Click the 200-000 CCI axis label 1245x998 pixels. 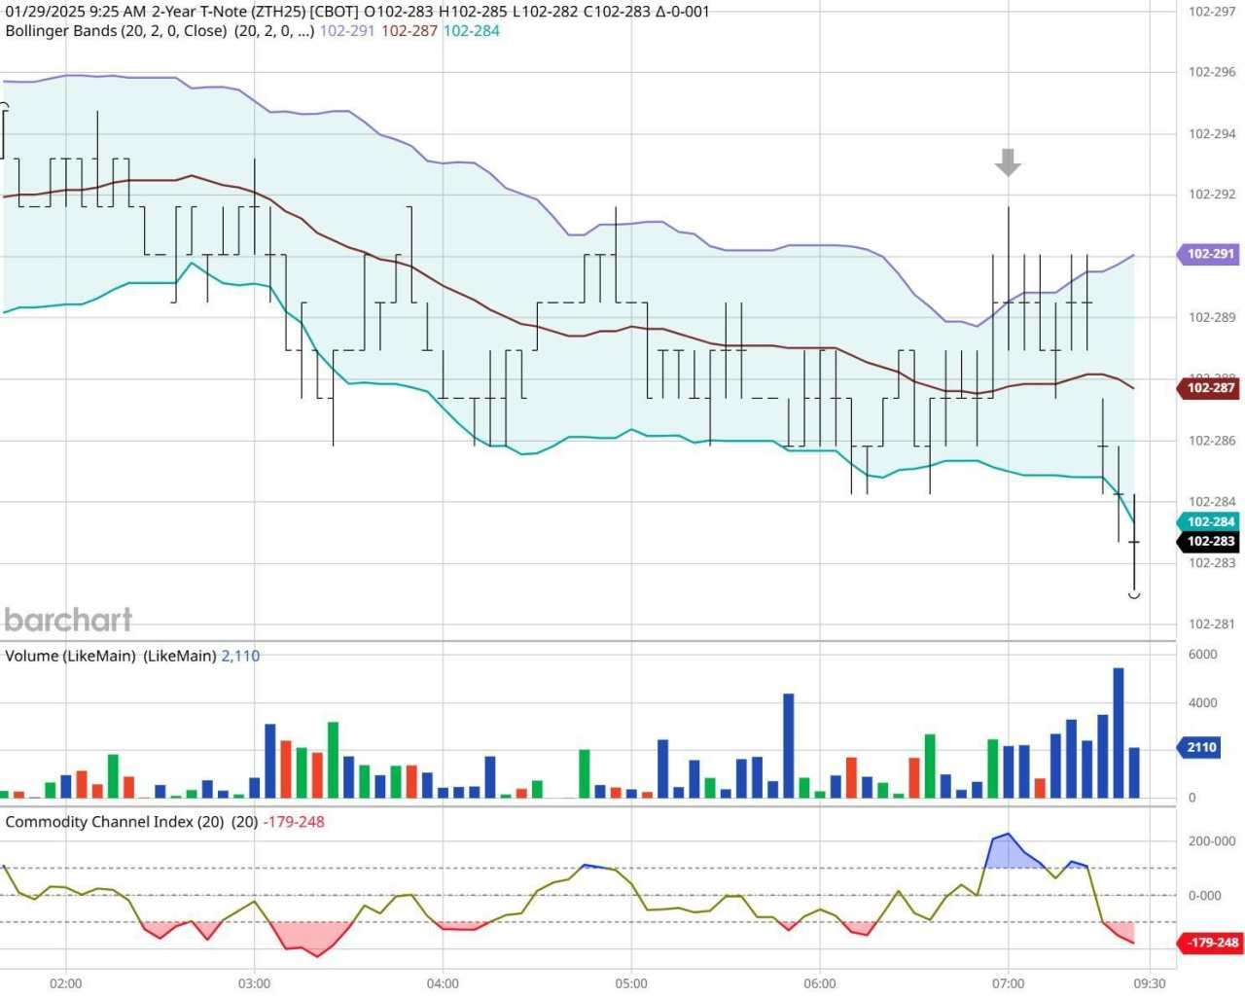coord(1212,841)
